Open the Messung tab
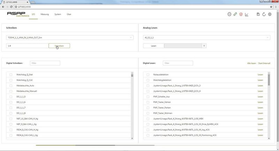Viewport: 279px width, 151px height. click(x=45, y=14)
